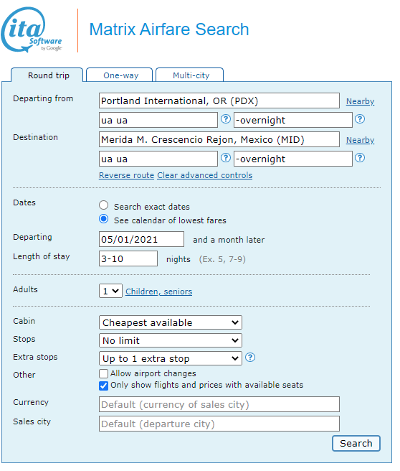400x471 pixels.
Task: Expand the Extra stops dropdown
Action: click(x=171, y=359)
